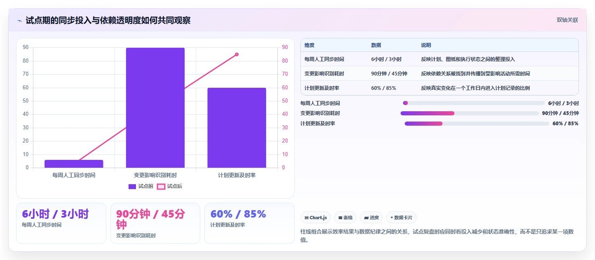Click the pink line endpoint marker at 85
The width and height of the screenshot is (595, 260).
(x=237, y=54)
